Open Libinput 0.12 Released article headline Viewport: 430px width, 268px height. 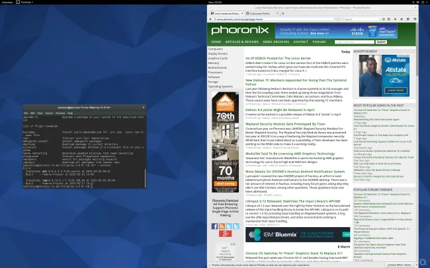coord(292,201)
